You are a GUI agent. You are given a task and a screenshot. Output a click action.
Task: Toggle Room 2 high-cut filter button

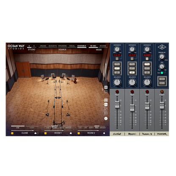[x=147, y=64]
